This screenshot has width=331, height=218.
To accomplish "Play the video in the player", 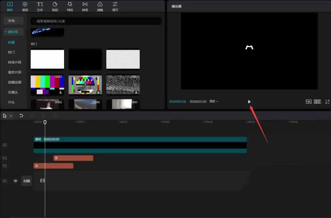I will click(249, 102).
